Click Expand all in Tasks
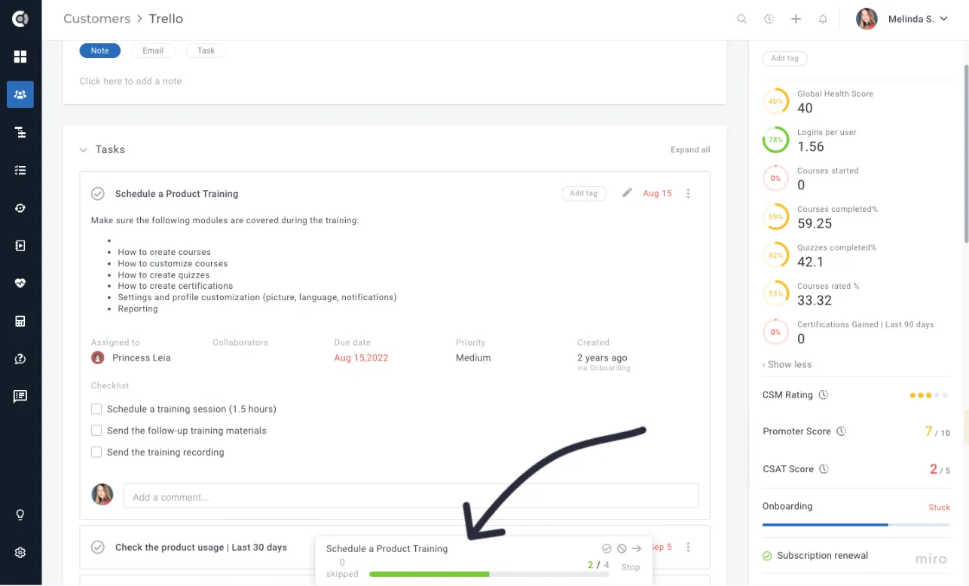Image resolution: width=969 pixels, height=586 pixels. pos(690,150)
